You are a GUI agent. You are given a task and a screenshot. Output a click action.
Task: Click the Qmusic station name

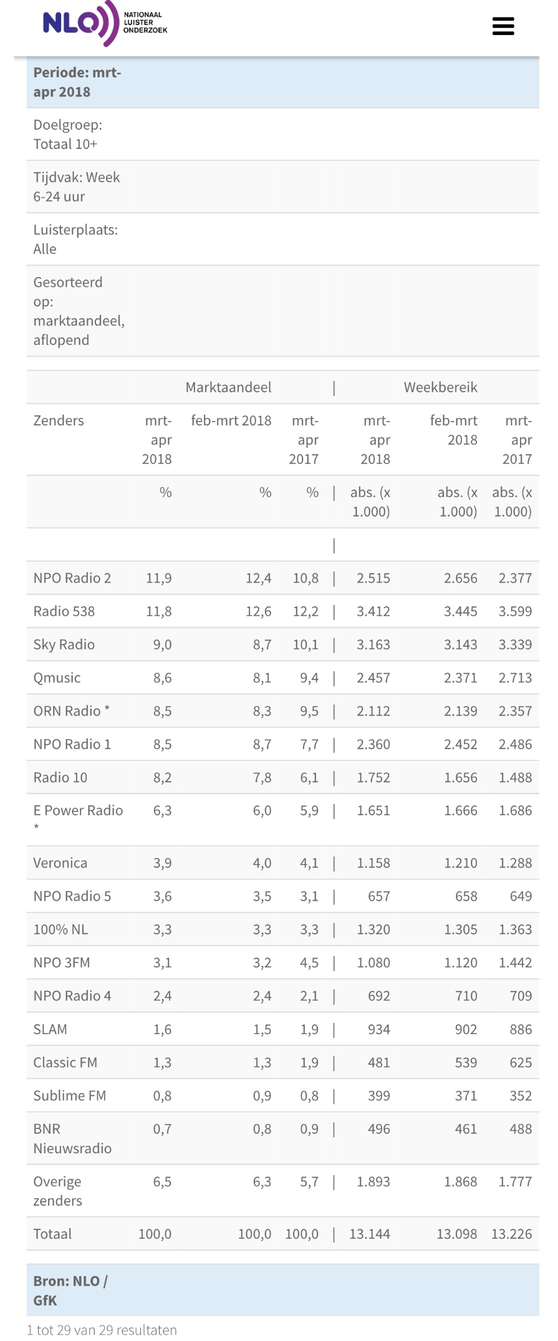pyautogui.click(x=57, y=678)
